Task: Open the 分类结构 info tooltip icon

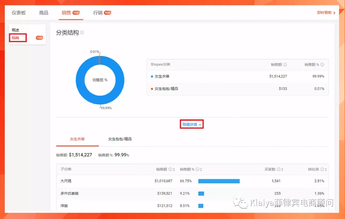Action: [x=82, y=32]
